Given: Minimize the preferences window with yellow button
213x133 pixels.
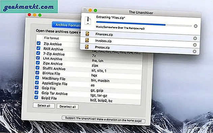Looking at the screenshot, I should point(35,15).
